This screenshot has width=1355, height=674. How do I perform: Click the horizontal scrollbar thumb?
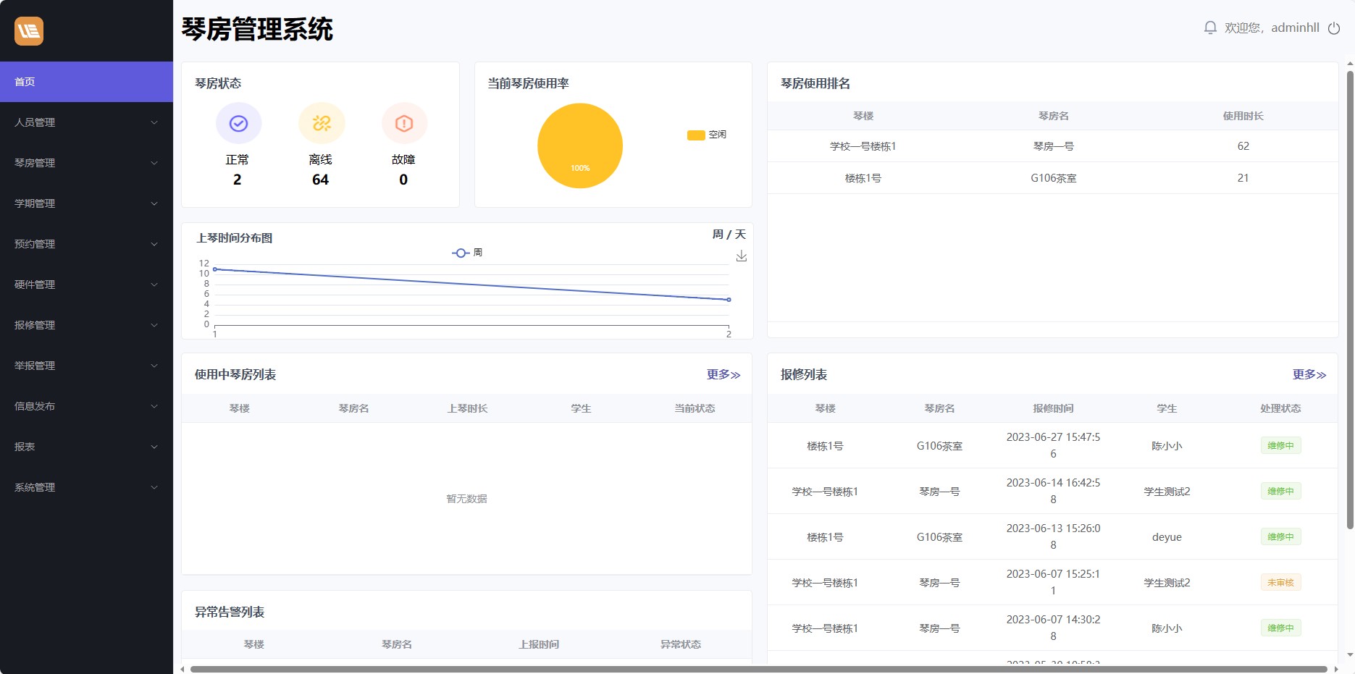coord(758,669)
